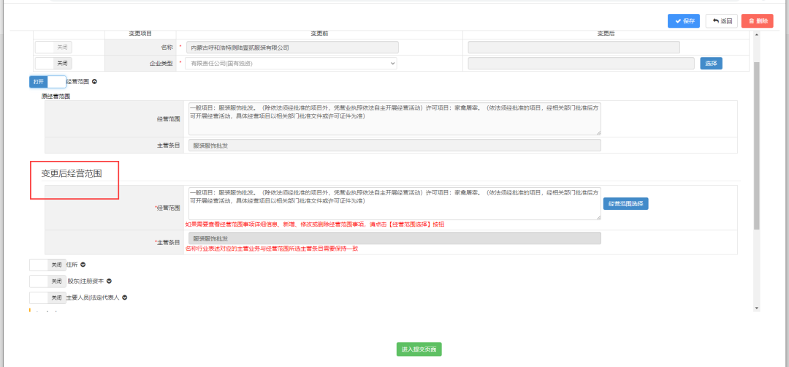Click the original 主营条目 field
This screenshot has width=789, height=367.
[x=394, y=145]
